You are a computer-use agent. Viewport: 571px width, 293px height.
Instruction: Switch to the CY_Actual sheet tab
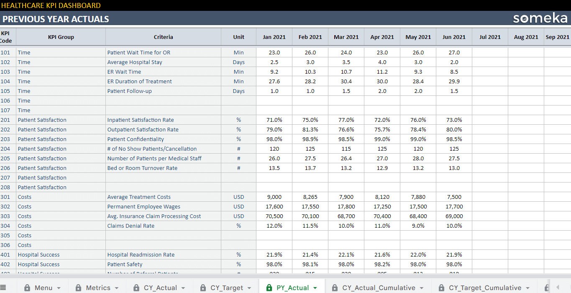pos(161,288)
